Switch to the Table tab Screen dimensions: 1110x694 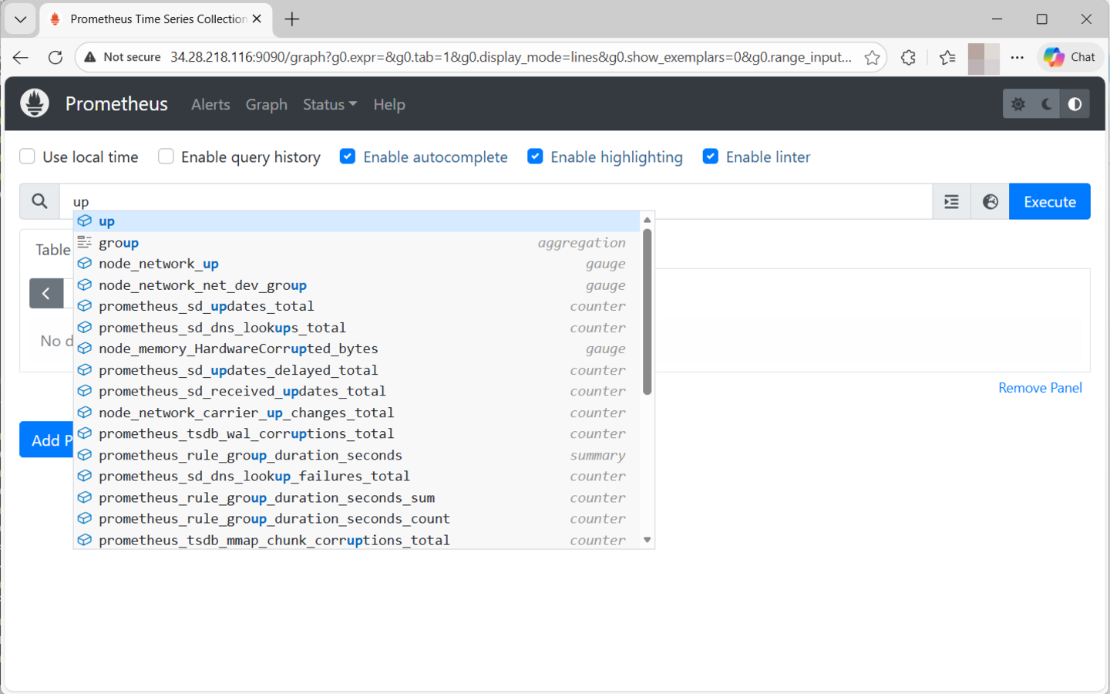click(x=52, y=250)
